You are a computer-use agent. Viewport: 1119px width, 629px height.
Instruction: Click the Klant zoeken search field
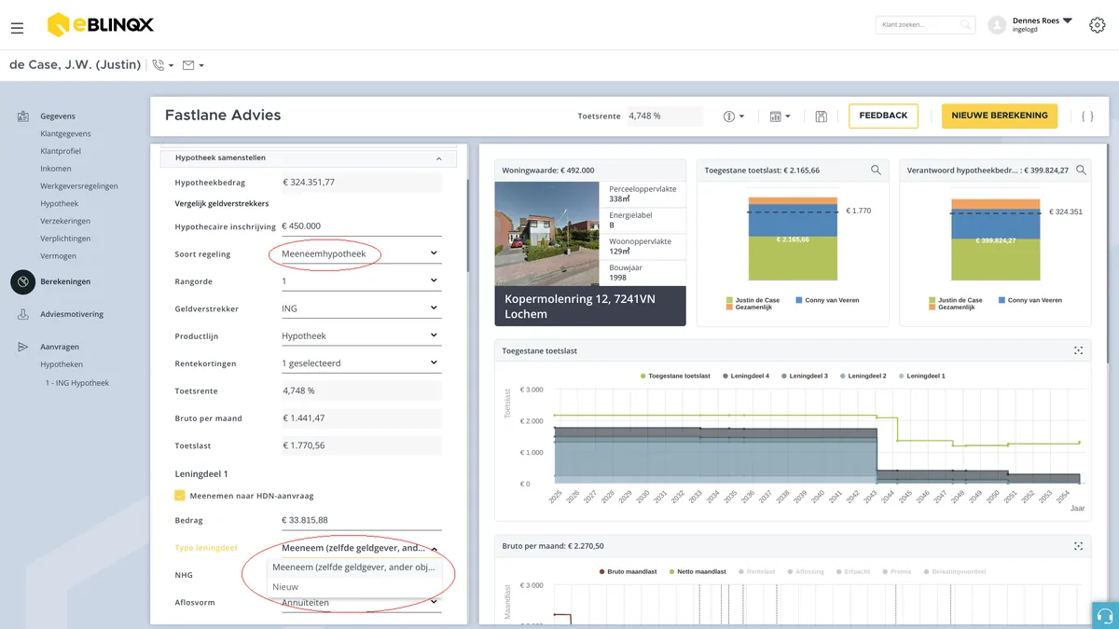coord(926,25)
